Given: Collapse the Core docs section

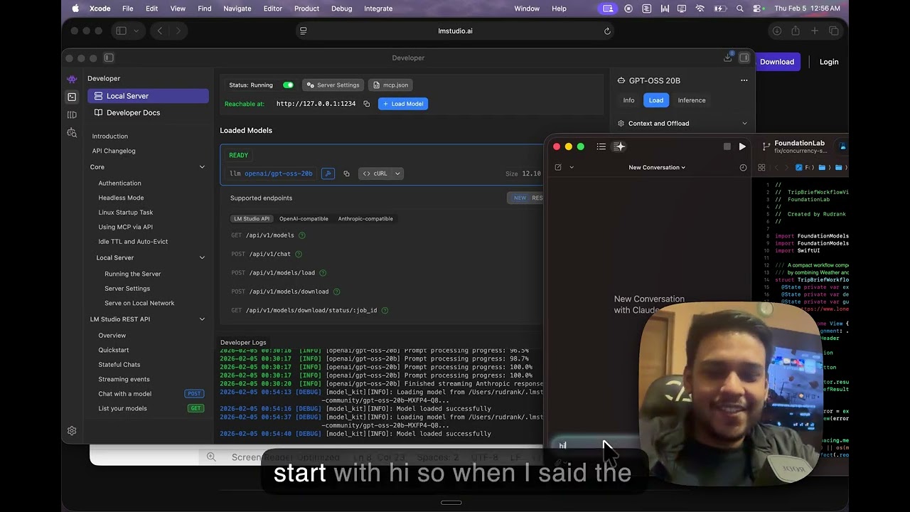Looking at the screenshot, I should (202, 167).
